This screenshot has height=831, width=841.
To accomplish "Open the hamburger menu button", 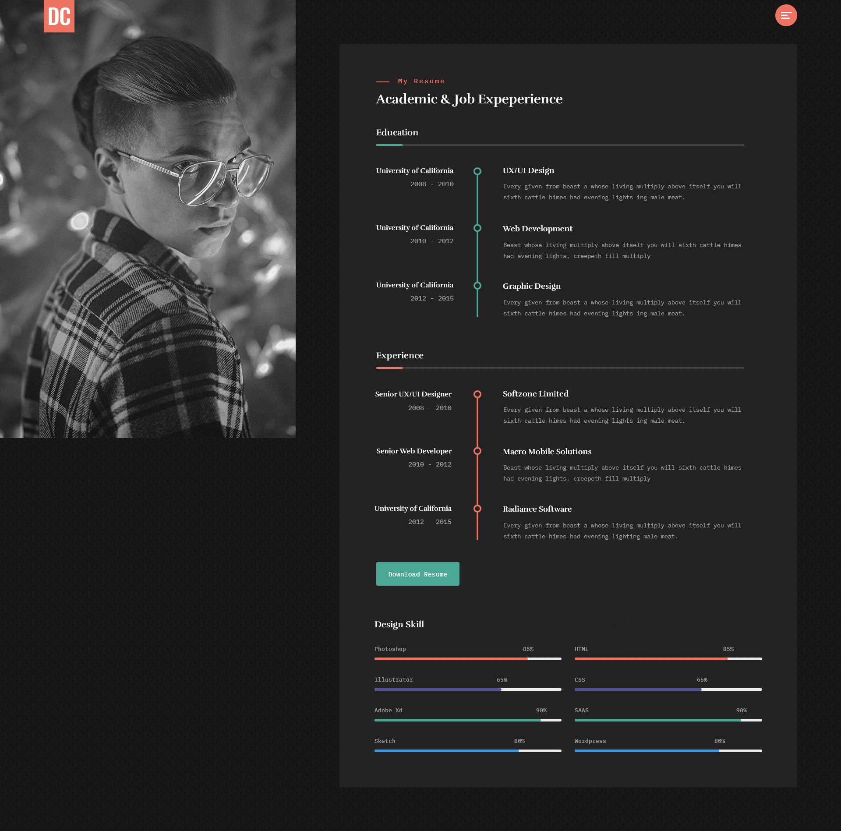I will click(786, 15).
